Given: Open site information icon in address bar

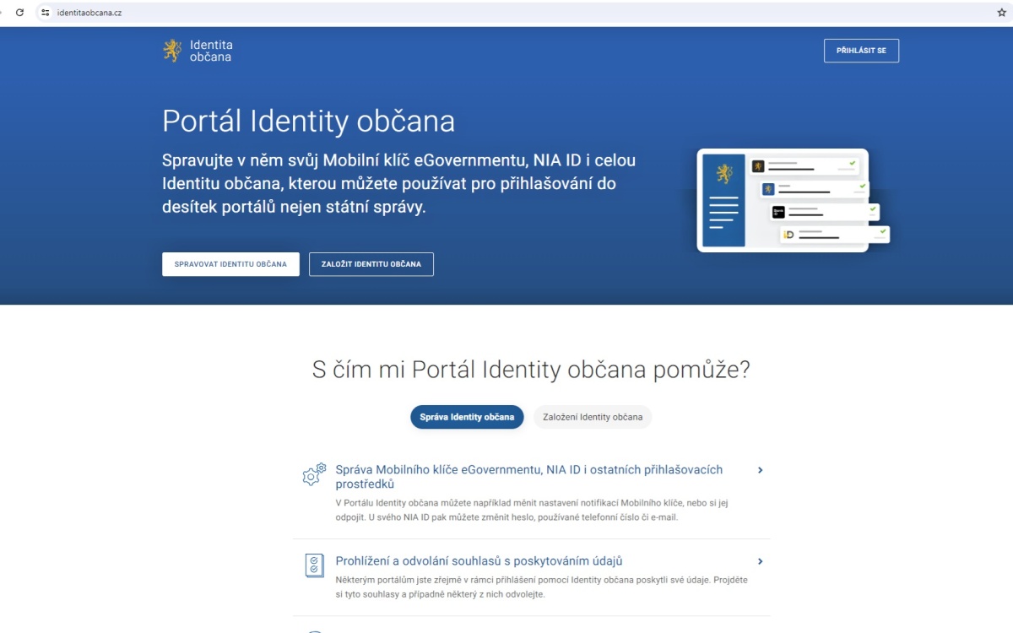Looking at the screenshot, I should 46,13.
